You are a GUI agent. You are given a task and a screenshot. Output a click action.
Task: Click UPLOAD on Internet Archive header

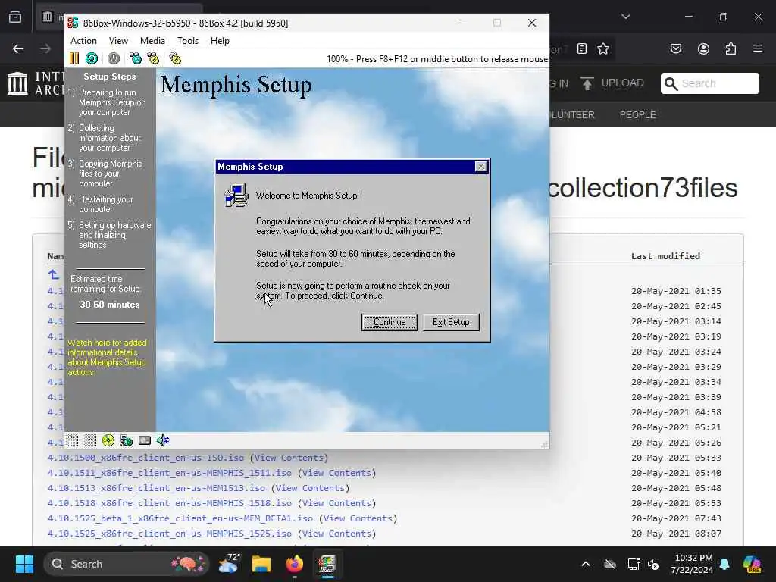(x=612, y=83)
